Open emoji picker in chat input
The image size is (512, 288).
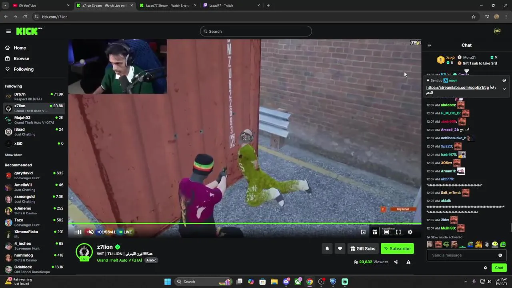tap(500, 255)
